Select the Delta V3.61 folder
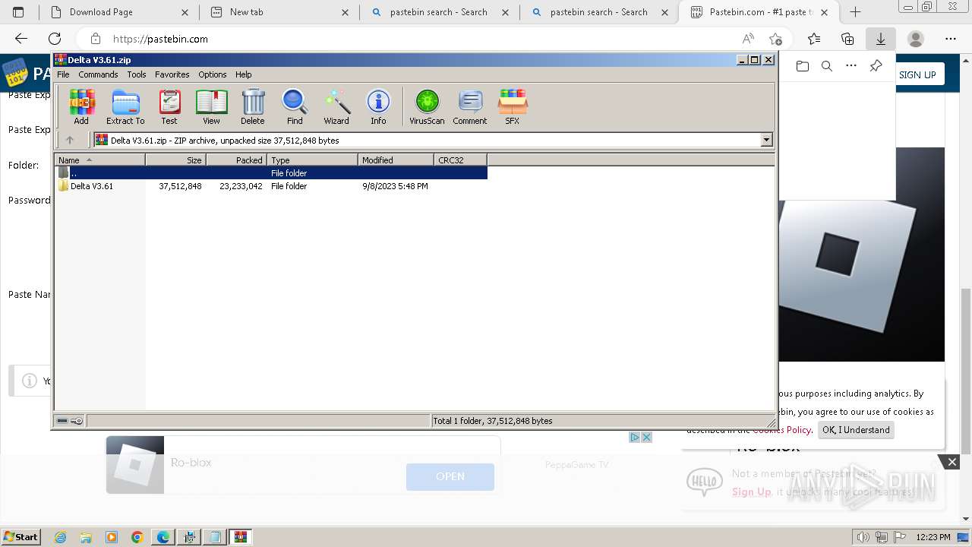972x547 pixels. (92, 186)
